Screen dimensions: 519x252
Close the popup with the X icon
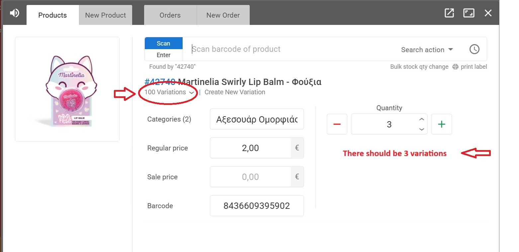click(x=488, y=13)
